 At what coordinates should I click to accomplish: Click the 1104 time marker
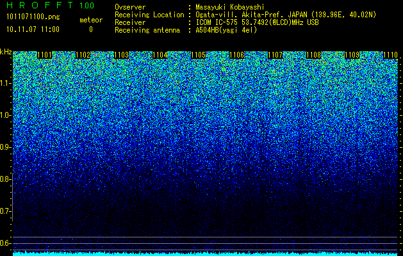(160, 55)
